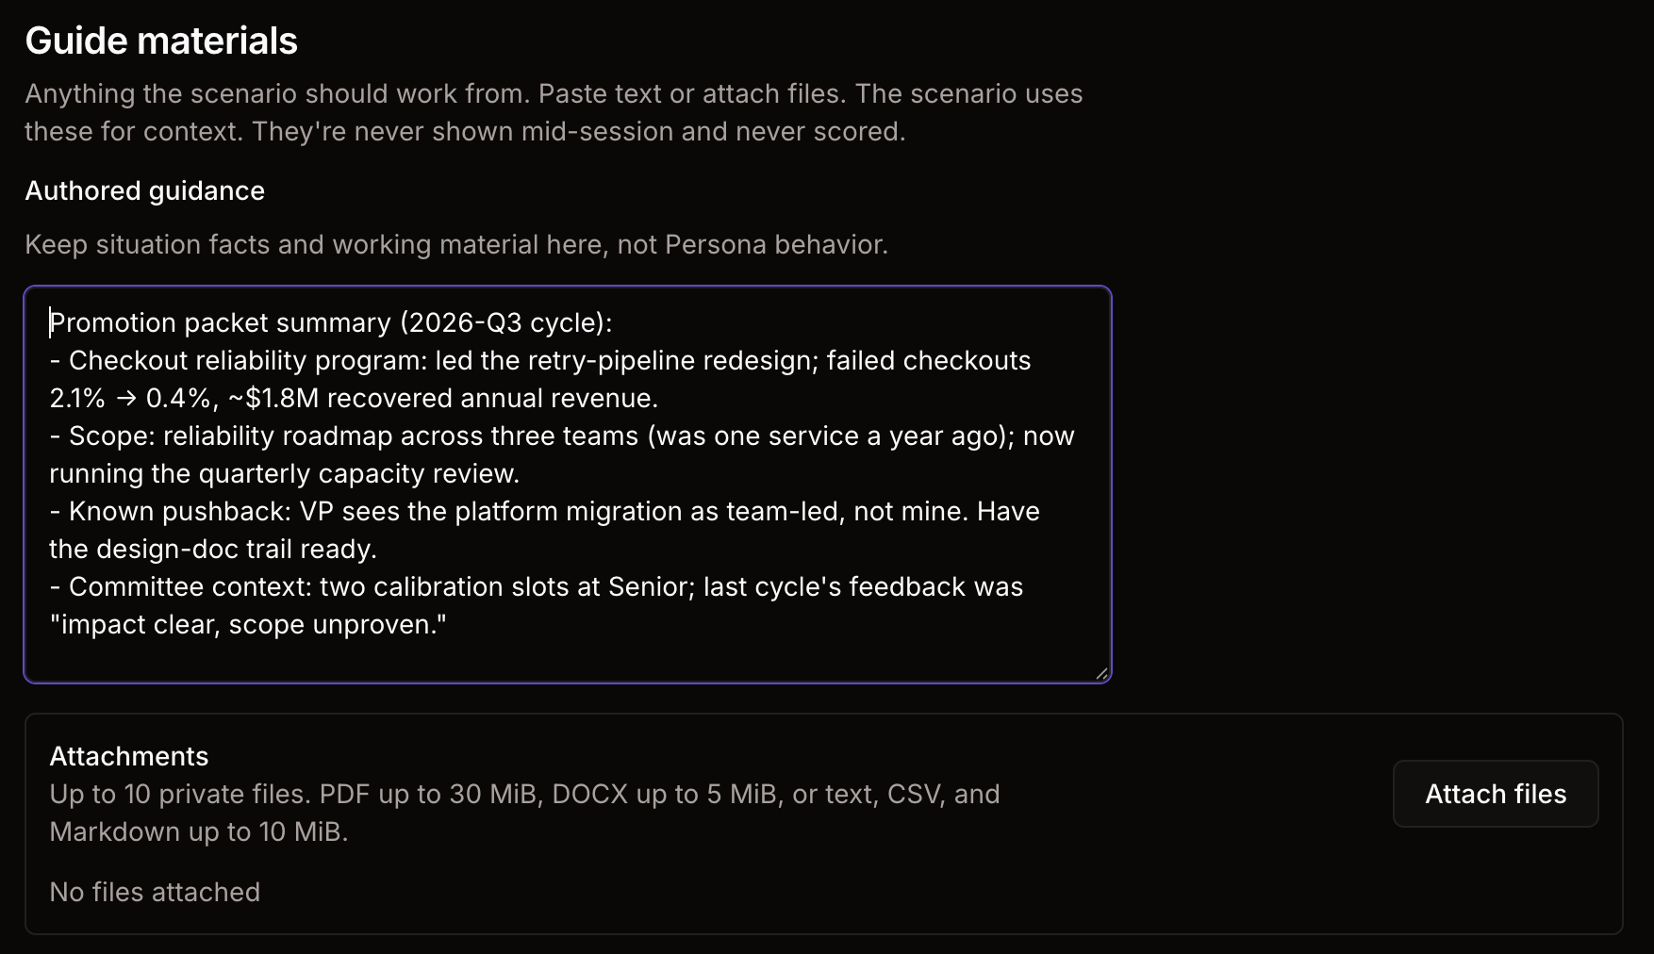This screenshot has width=1654, height=954.
Task: Click the "Up to 10 private files" description
Action: pyautogui.click(x=524, y=813)
